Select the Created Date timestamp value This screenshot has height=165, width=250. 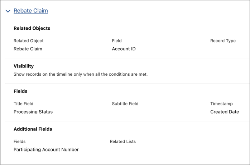tap(225, 112)
